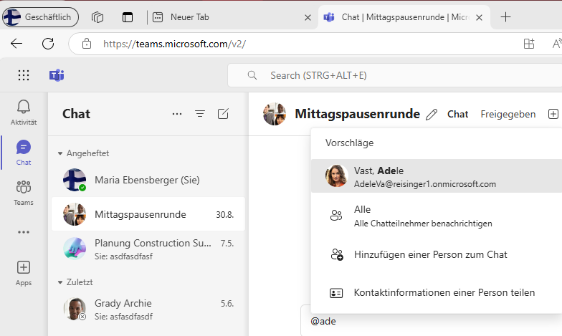Select Hinzufügen einer Person zum Chat
The image size is (562, 336).
pyautogui.click(x=437, y=254)
